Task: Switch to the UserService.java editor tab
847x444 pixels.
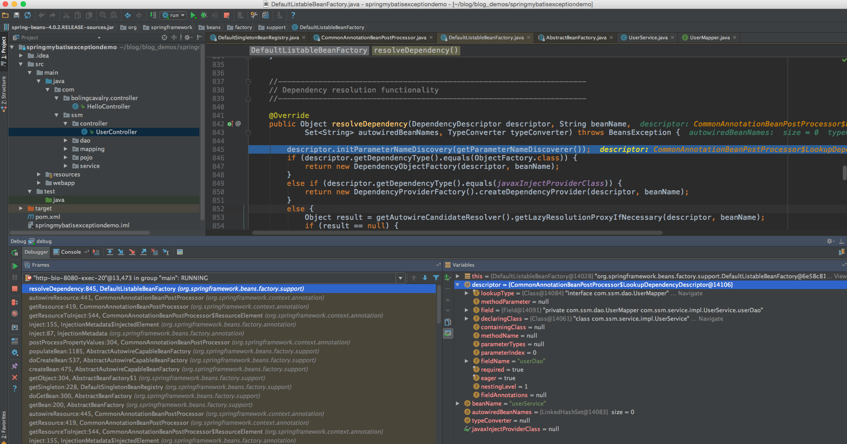Action: 648,38
